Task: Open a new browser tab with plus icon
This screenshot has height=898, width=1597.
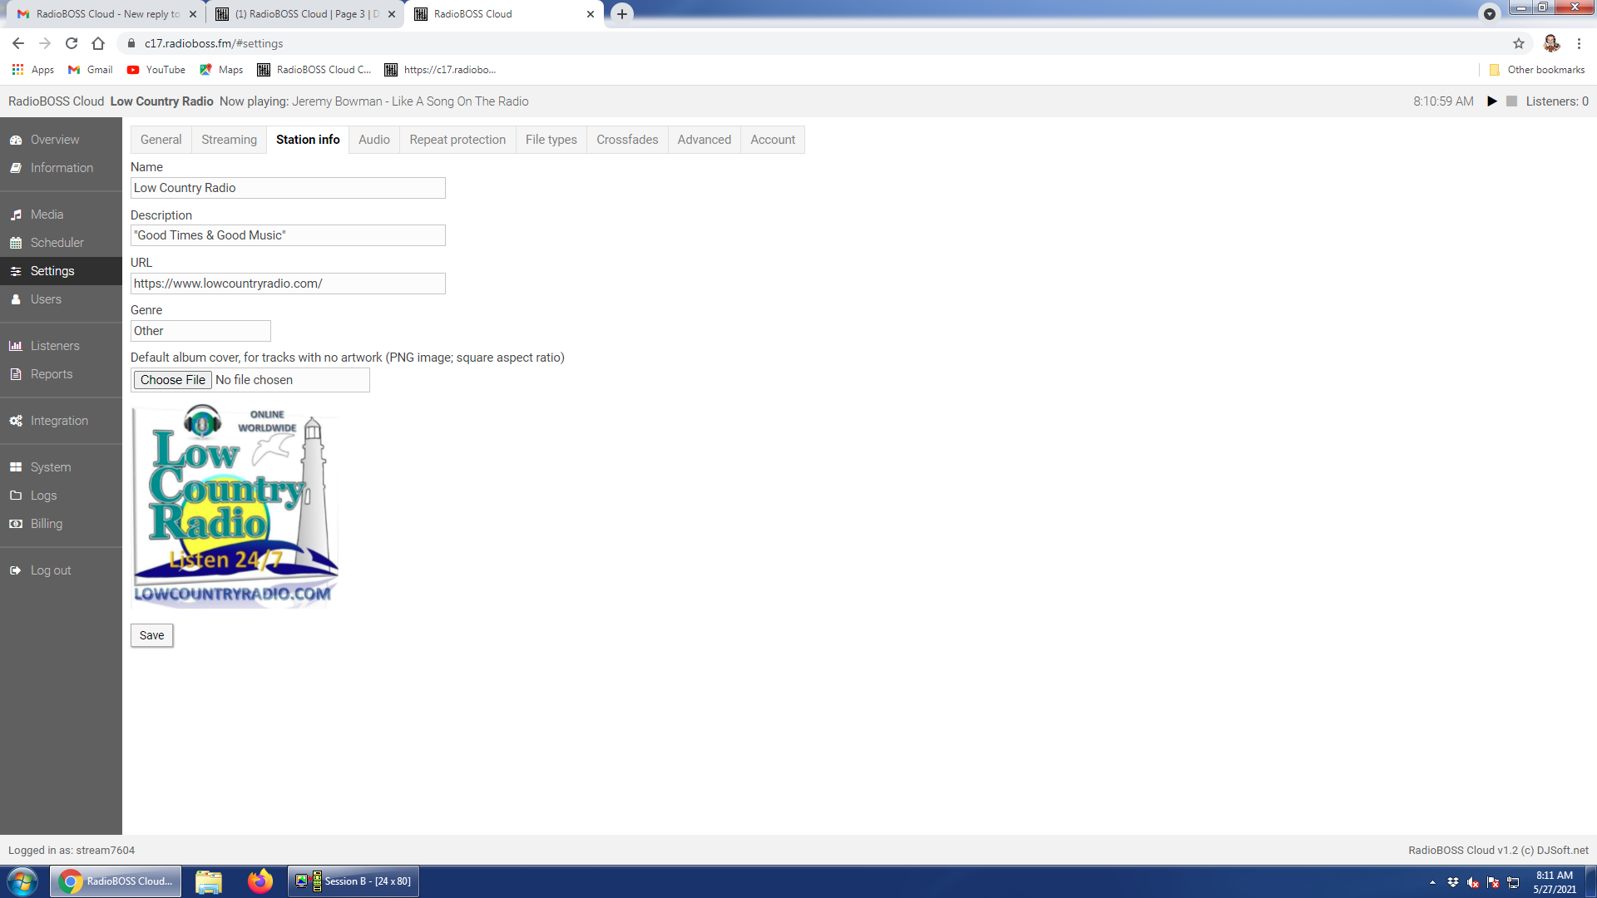Action: tap(622, 14)
